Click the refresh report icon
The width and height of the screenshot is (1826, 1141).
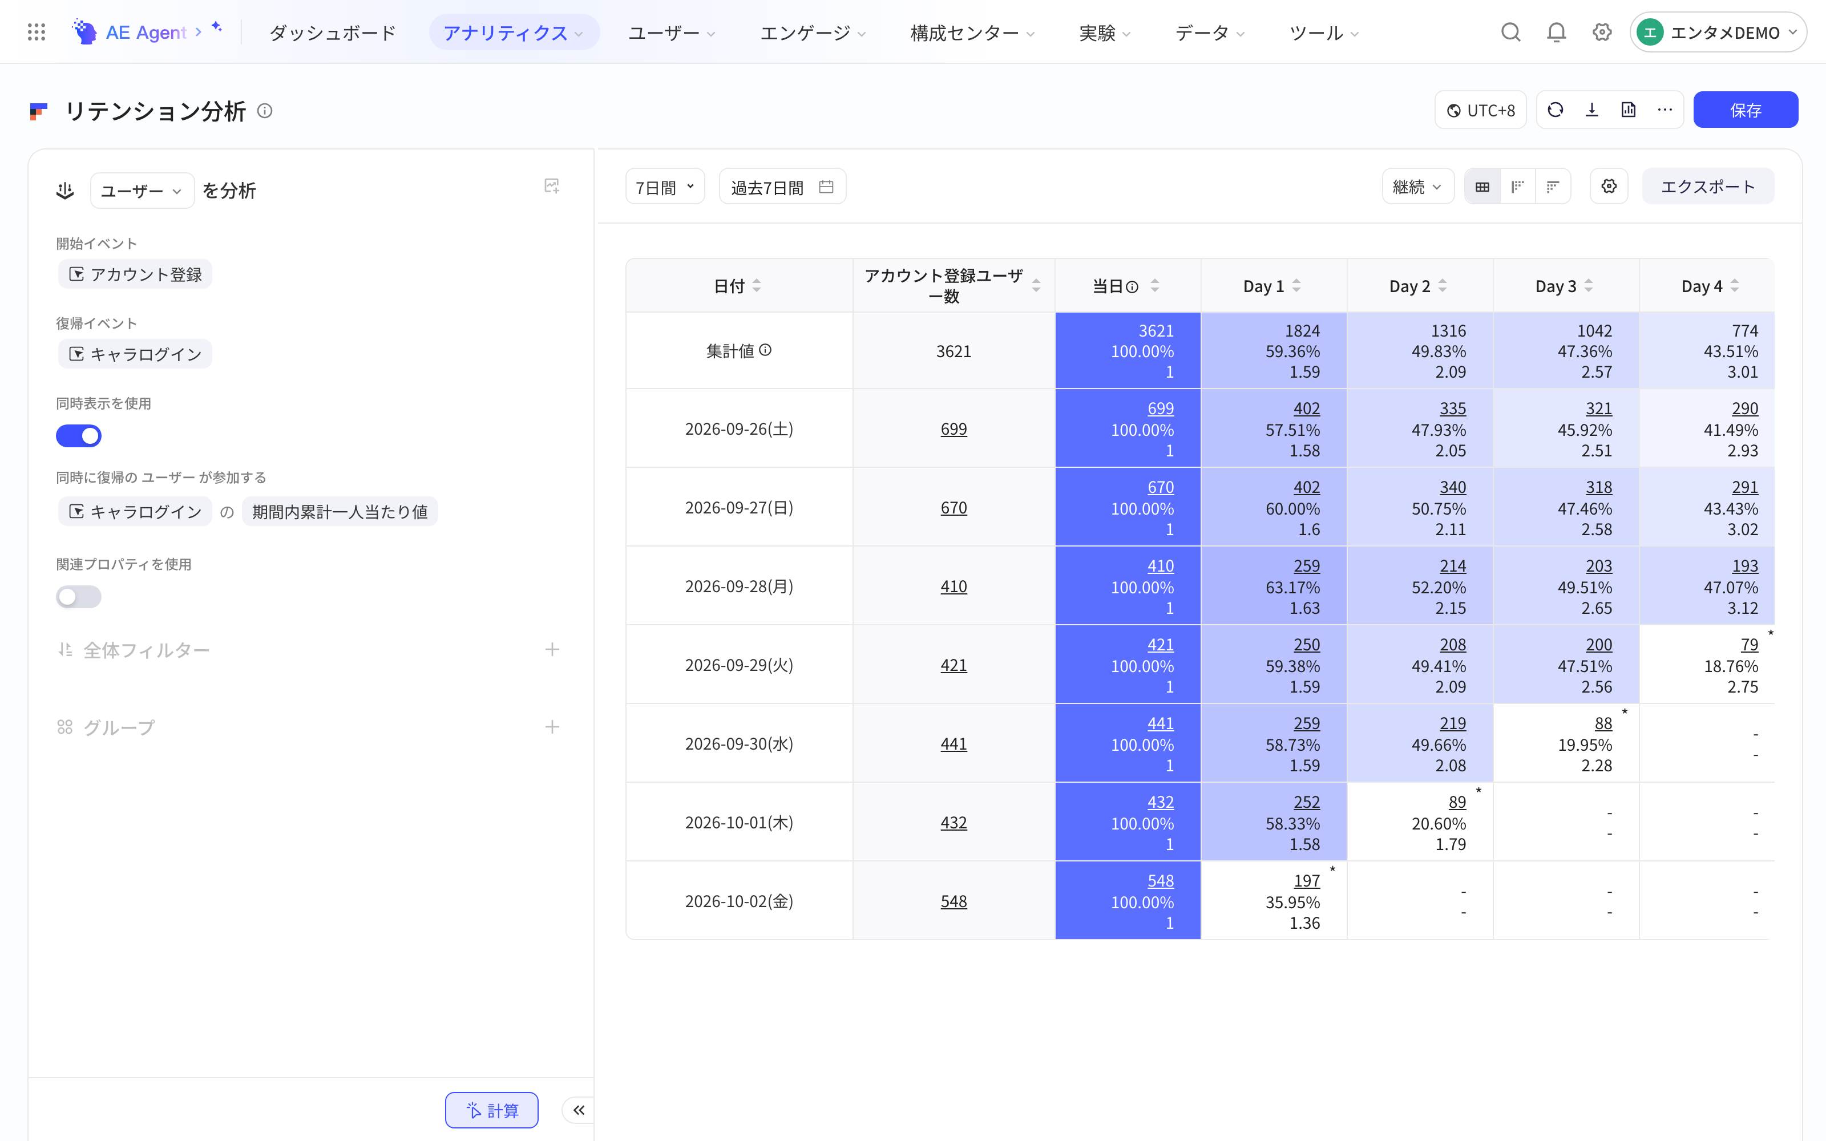point(1555,110)
